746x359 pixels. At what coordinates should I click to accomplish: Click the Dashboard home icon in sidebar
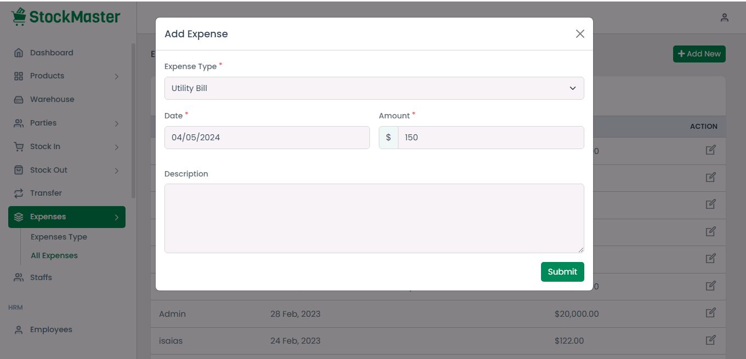pyautogui.click(x=19, y=53)
